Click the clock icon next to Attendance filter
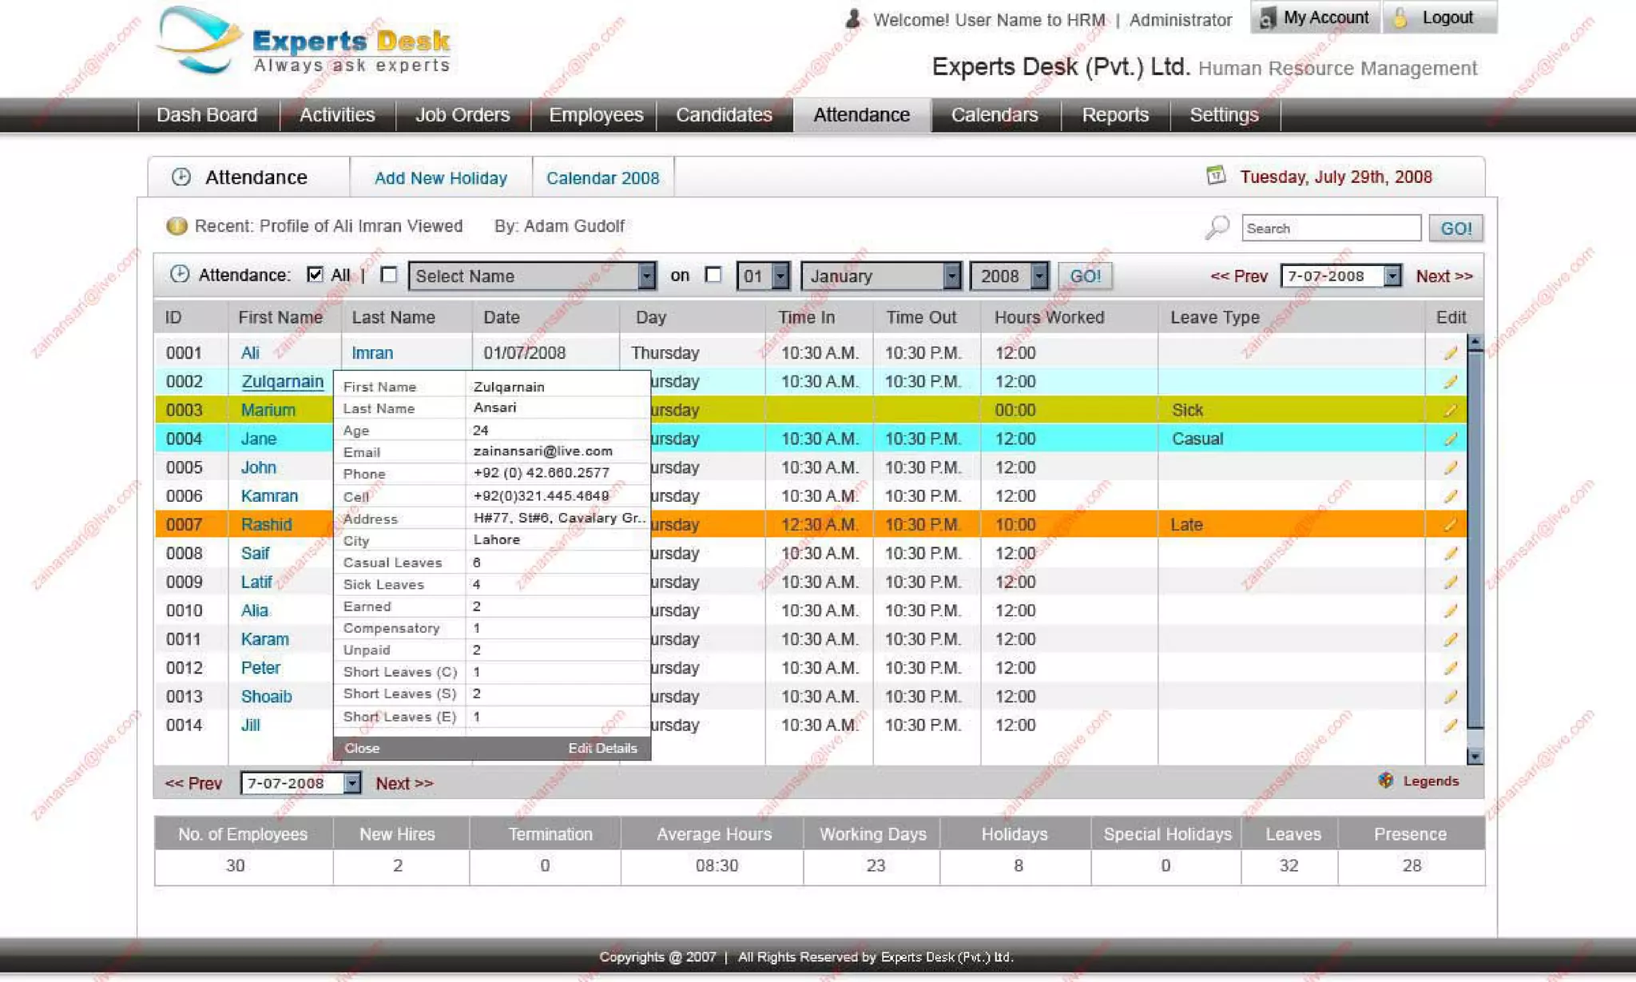The height and width of the screenshot is (982, 1636). (180, 275)
